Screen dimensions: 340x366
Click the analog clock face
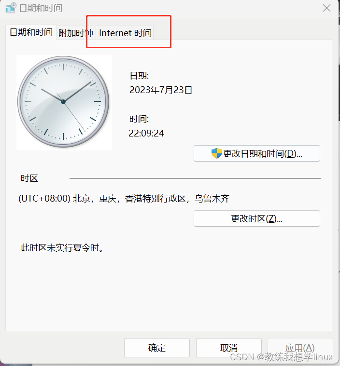(x=63, y=102)
